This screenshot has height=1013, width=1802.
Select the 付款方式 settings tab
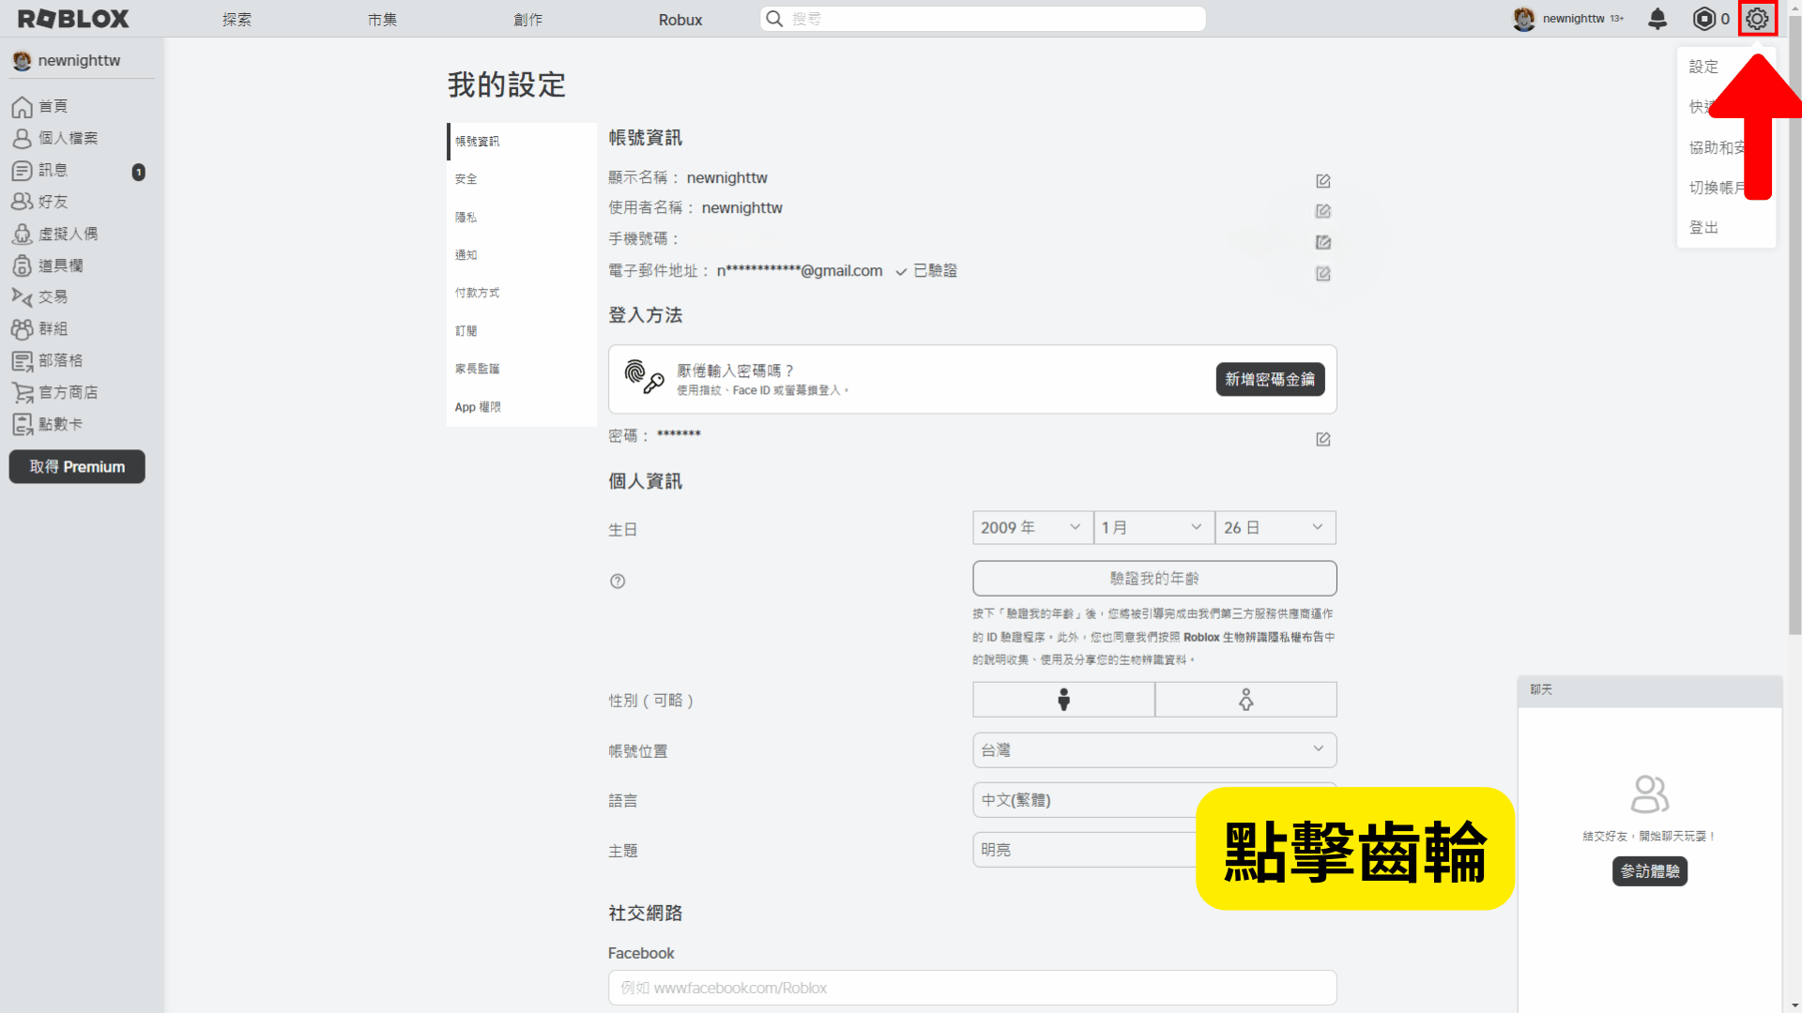[x=522, y=293]
